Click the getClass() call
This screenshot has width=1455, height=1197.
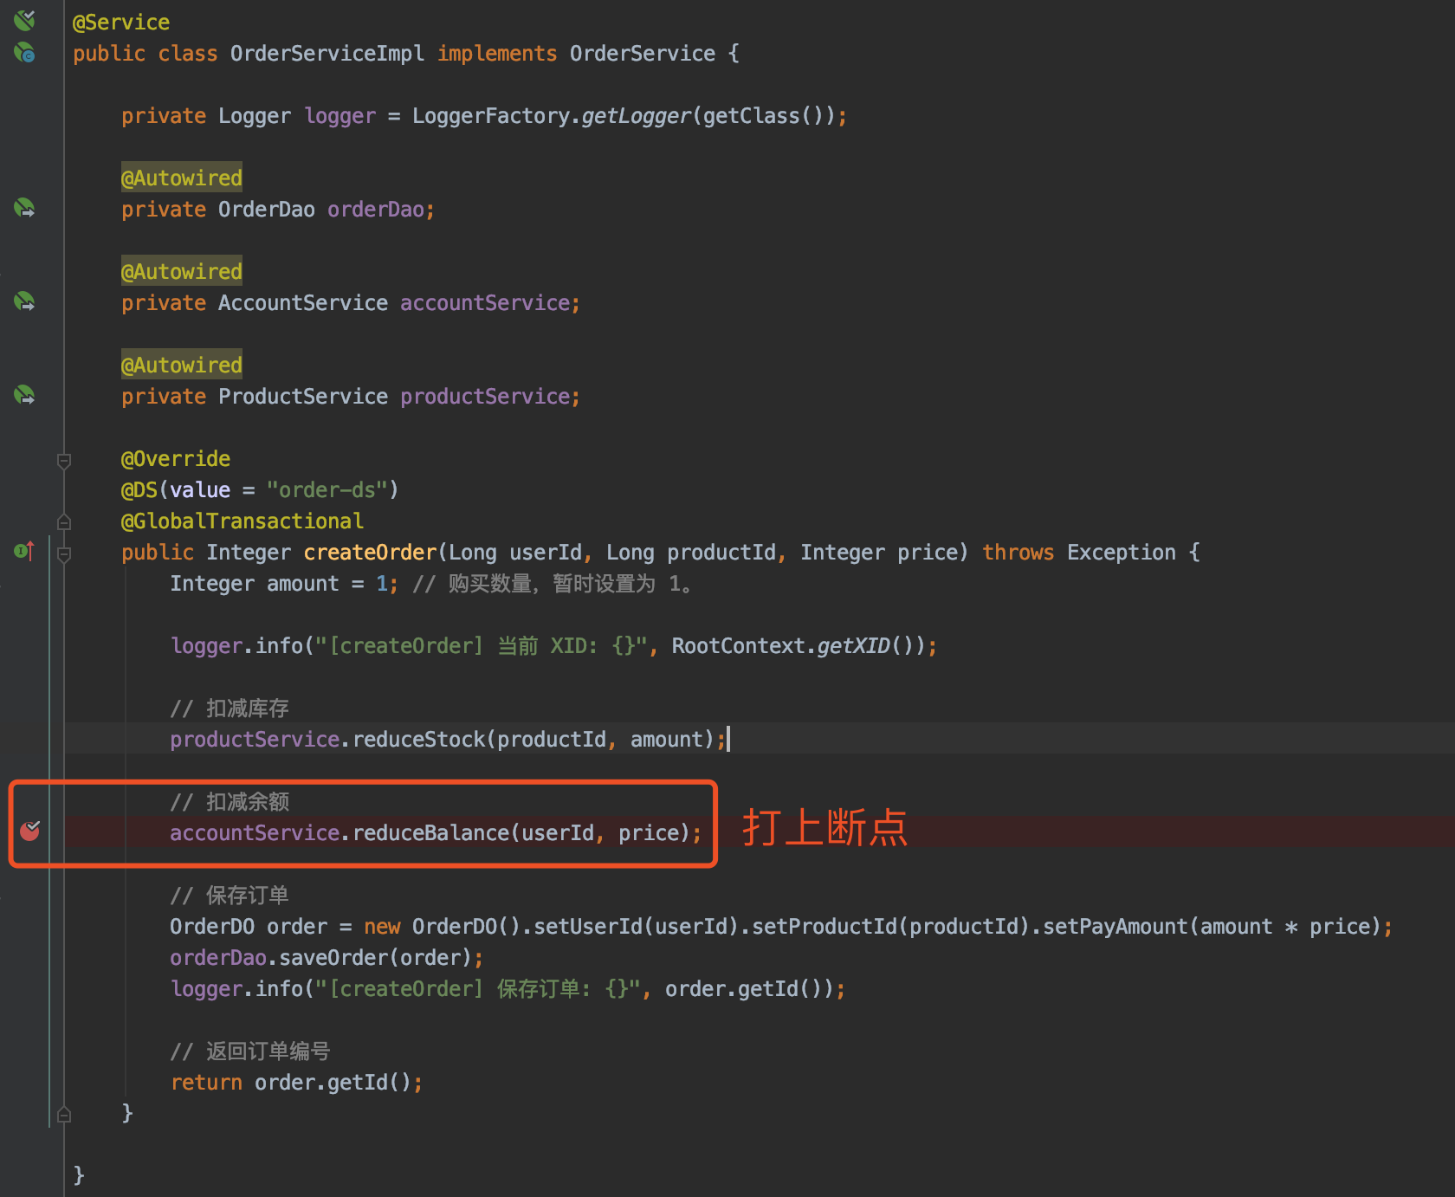pos(764,115)
